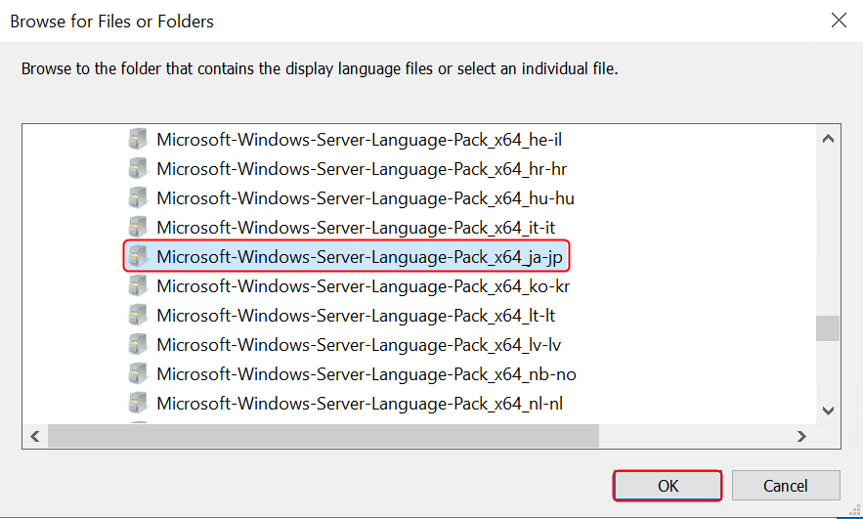
Task: Click the cabinet icon beside the lv-lv language pack
Action: (x=138, y=344)
